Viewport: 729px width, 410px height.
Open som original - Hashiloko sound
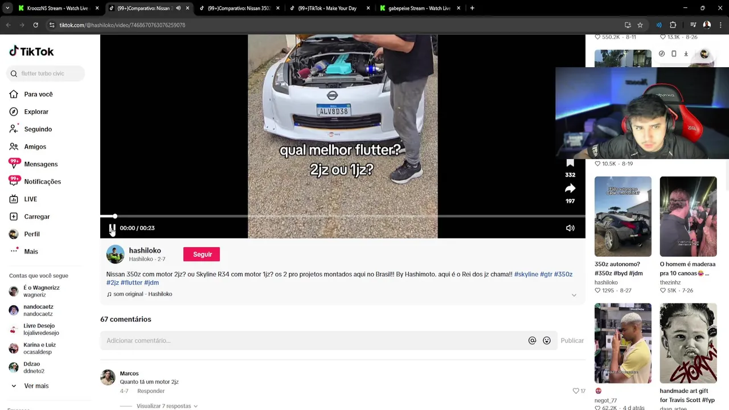tap(140, 294)
